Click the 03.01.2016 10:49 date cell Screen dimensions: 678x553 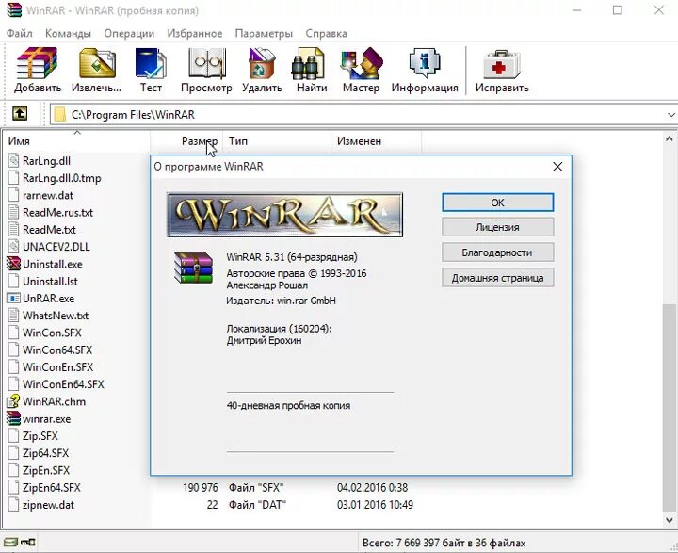point(375,505)
